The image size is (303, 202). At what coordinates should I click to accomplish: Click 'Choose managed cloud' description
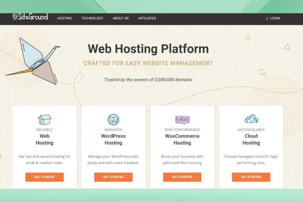[x=251, y=160]
